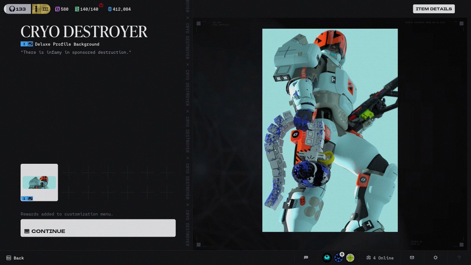This screenshot has width=471, height=265.
Task: Select the cyan eye player avatar
Action: (x=327, y=258)
